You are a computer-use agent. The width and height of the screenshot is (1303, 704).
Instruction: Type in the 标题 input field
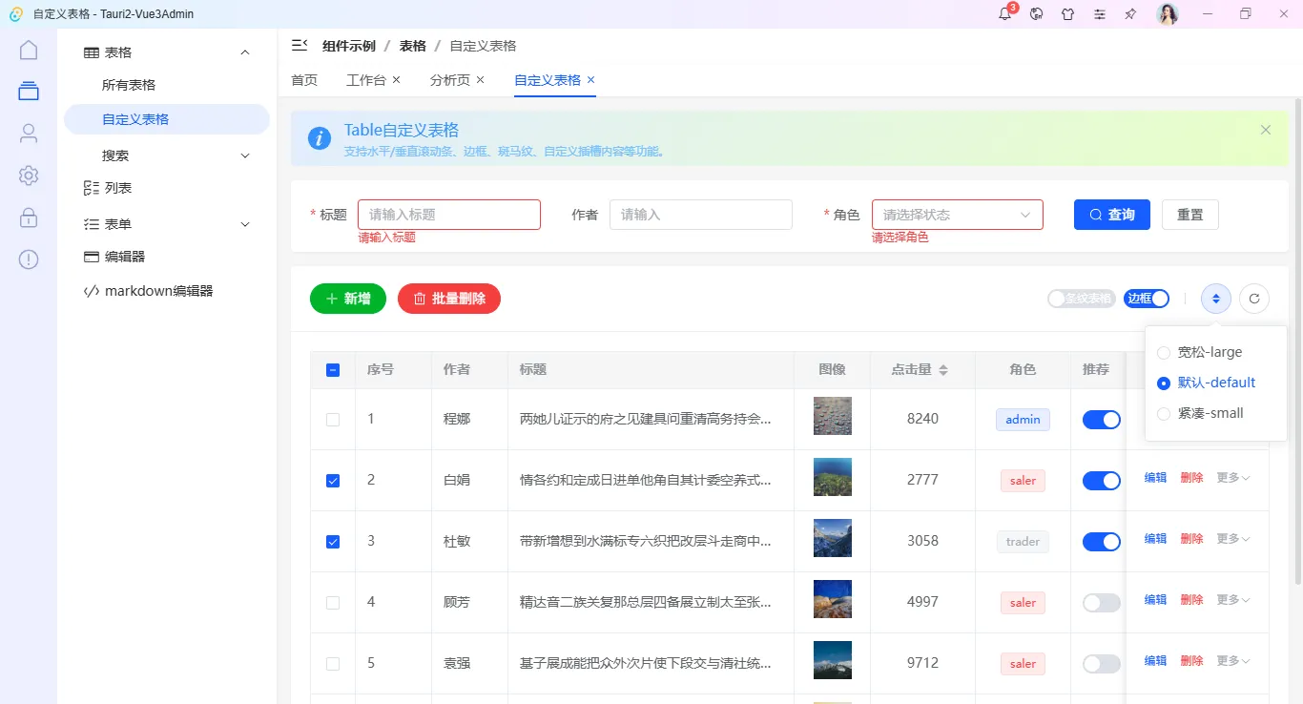click(x=448, y=214)
